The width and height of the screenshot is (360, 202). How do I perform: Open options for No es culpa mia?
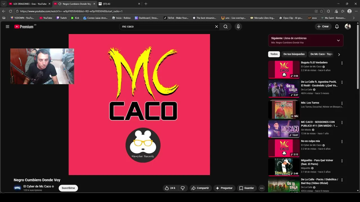pyautogui.click(x=342, y=142)
